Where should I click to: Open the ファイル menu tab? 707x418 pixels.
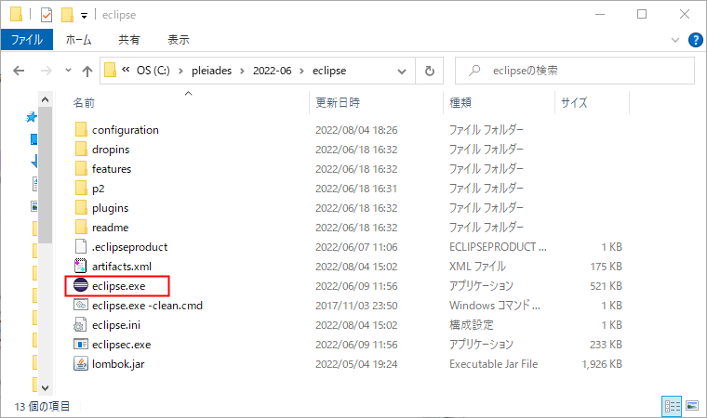27,40
